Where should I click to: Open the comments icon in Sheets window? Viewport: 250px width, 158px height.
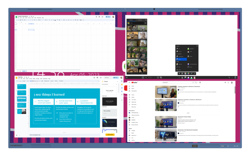99,17
